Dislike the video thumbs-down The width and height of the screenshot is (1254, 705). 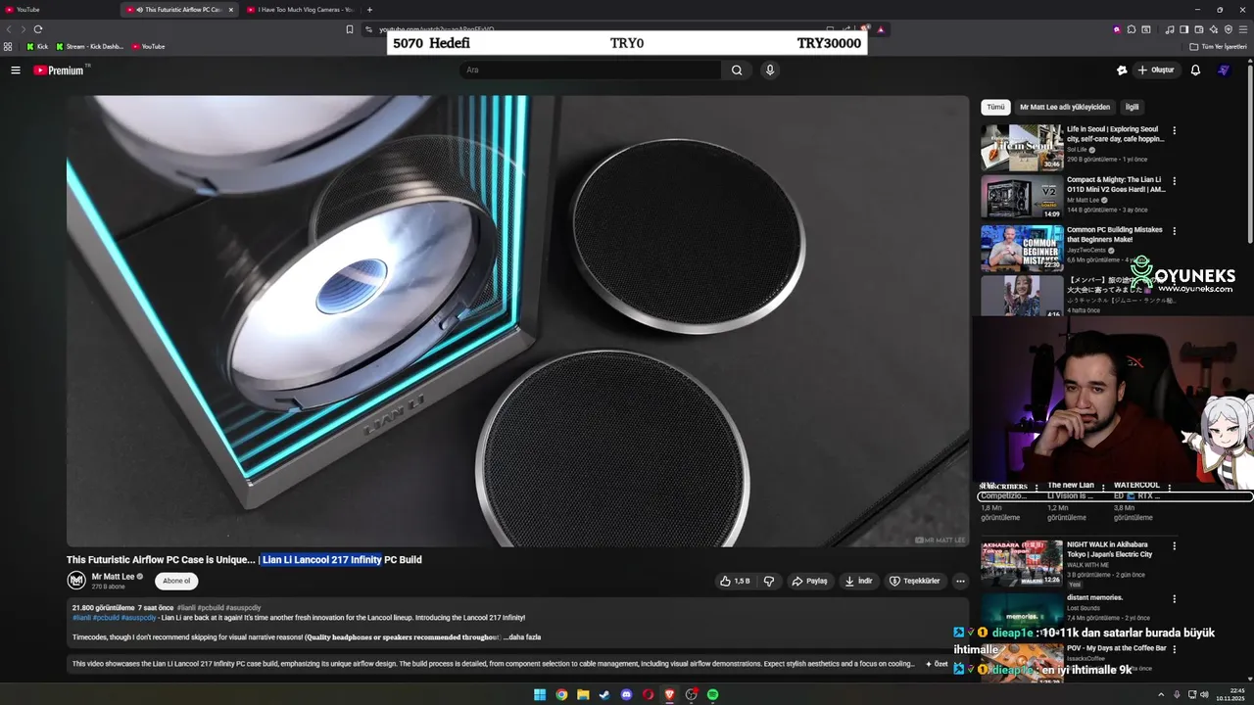(x=769, y=581)
